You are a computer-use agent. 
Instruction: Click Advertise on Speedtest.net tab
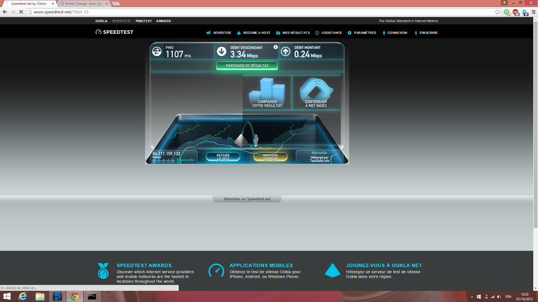[x=247, y=199]
